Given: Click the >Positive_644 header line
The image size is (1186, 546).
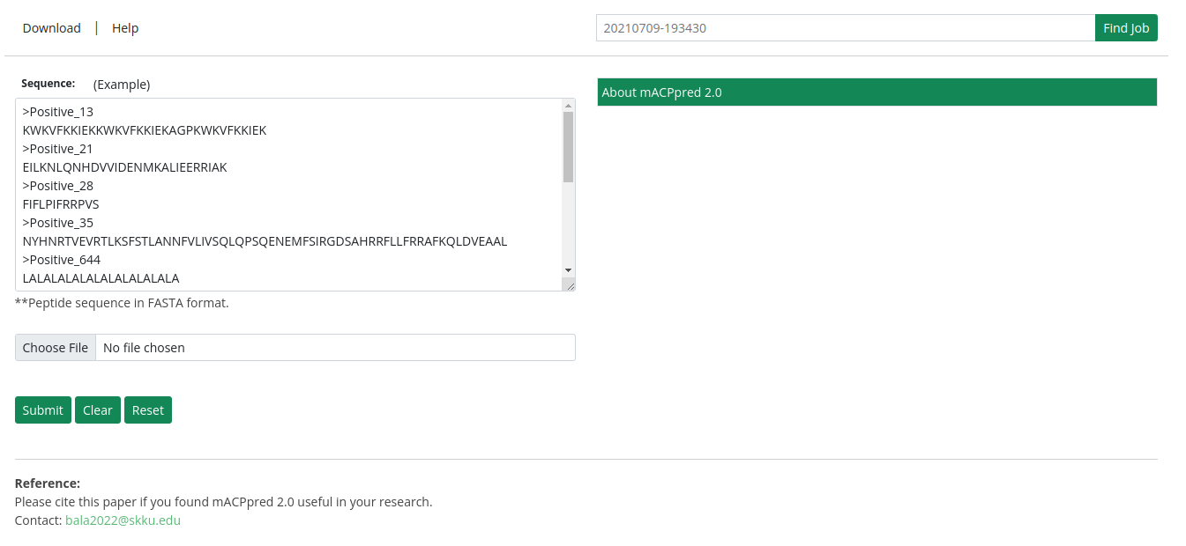Looking at the screenshot, I should click(x=62, y=260).
